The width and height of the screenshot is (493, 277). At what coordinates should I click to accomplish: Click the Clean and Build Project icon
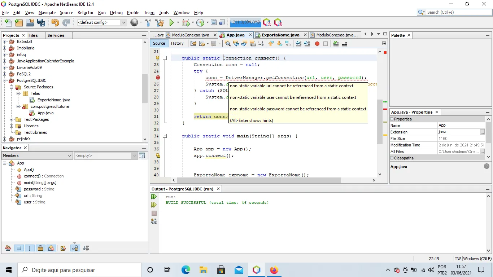click(x=159, y=23)
